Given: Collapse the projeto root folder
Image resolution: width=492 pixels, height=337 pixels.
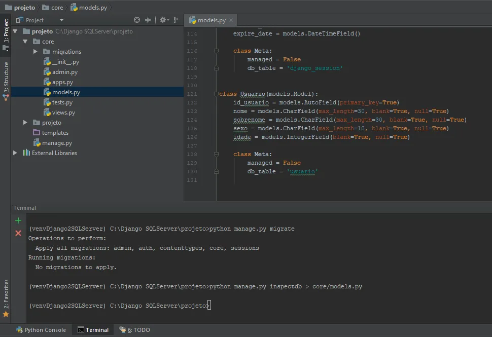Looking at the screenshot, I should coord(15,31).
